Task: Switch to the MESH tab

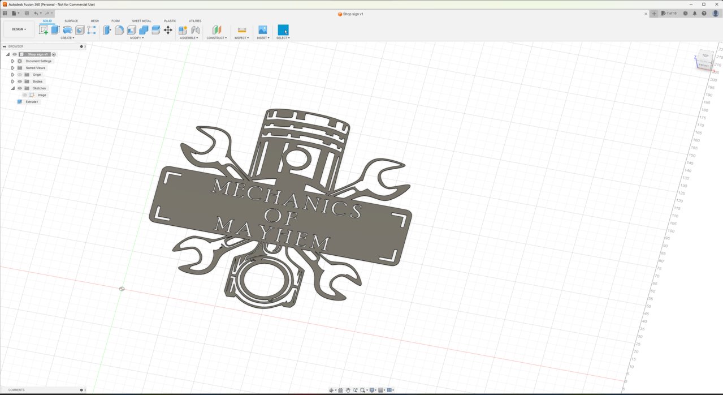Action: tap(94, 21)
